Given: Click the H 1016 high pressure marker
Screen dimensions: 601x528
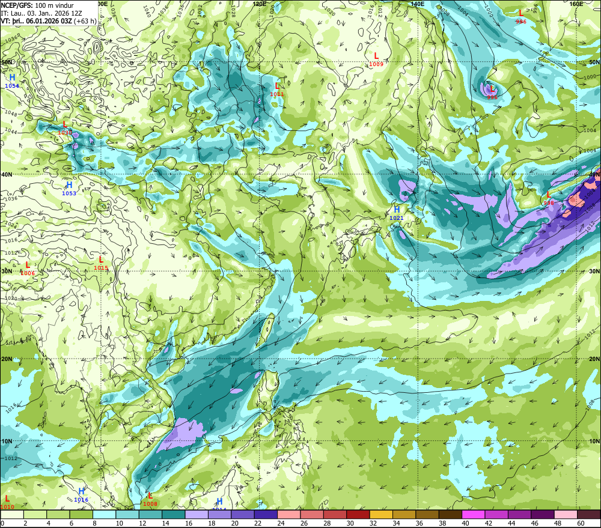Looking at the screenshot, I should tap(81, 495).
